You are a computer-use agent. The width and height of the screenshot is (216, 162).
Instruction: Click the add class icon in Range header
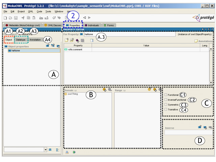[155, 90]
